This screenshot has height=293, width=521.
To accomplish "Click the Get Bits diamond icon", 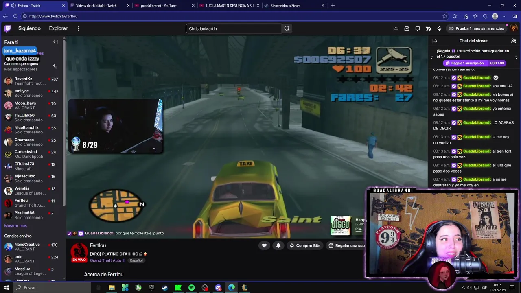I will tap(439, 28).
